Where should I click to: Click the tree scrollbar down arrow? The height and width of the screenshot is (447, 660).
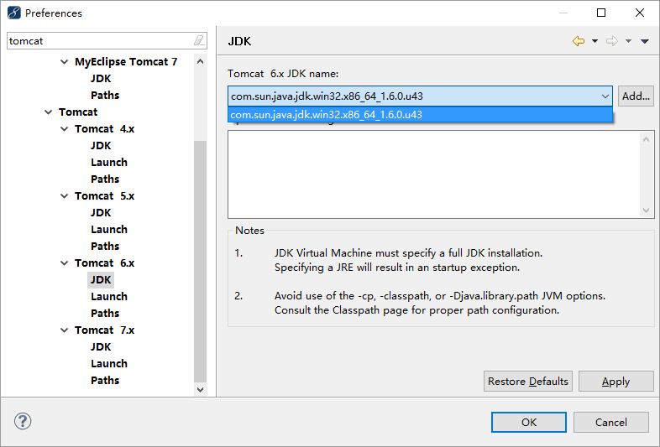(x=201, y=390)
